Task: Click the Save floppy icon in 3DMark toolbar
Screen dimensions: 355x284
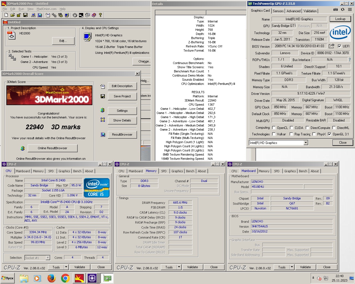Action: click(25, 15)
